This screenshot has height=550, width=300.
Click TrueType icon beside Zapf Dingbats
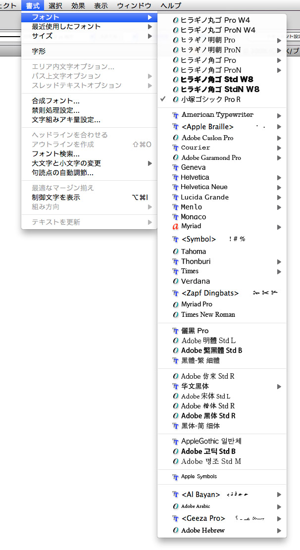point(176,293)
